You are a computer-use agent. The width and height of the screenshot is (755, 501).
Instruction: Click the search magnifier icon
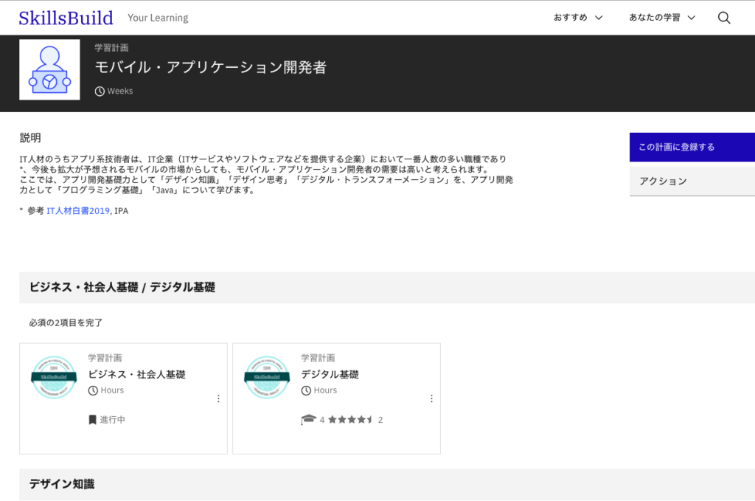point(723,18)
